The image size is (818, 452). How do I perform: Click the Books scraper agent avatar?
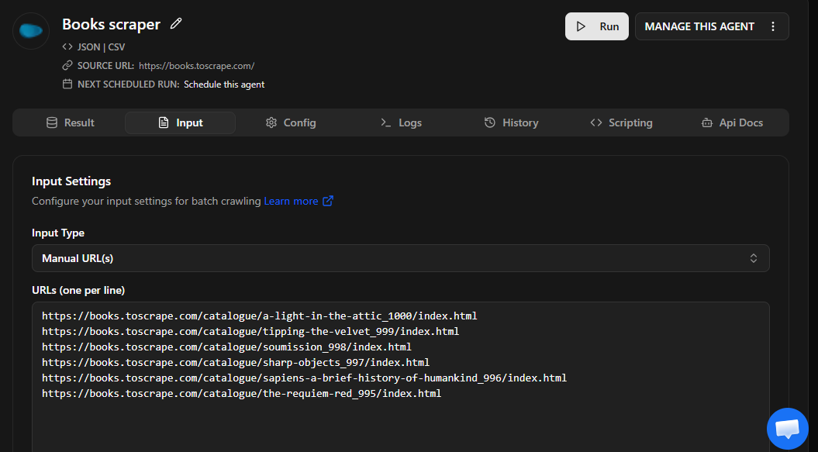[32, 31]
